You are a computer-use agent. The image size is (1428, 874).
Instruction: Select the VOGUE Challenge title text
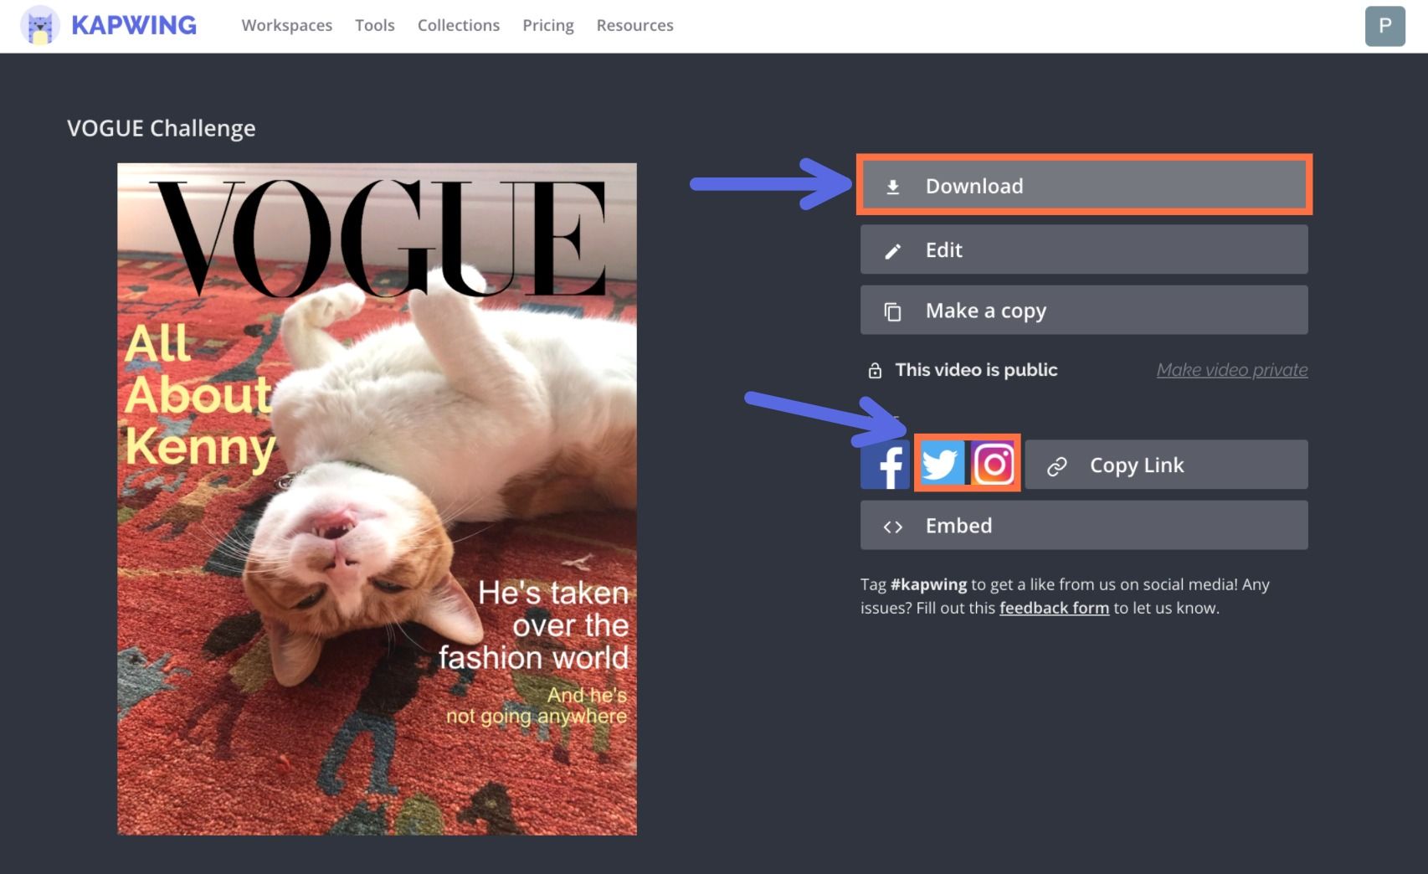162,128
